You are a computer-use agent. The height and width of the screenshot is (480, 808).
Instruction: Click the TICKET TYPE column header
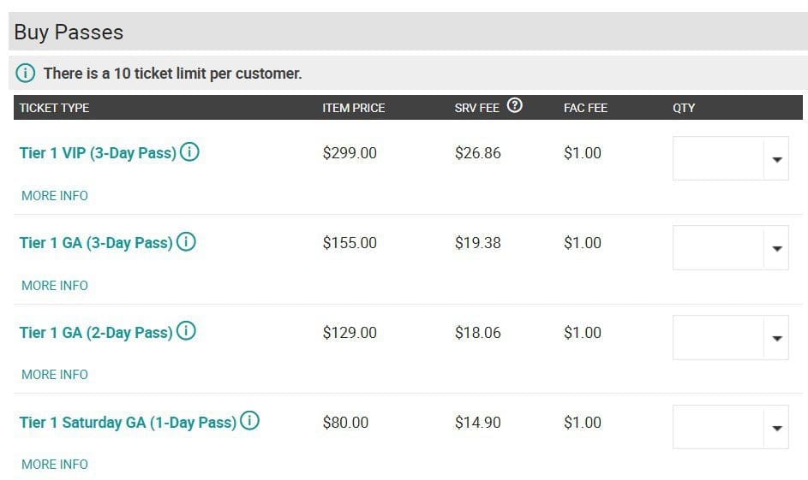click(54, 108)
